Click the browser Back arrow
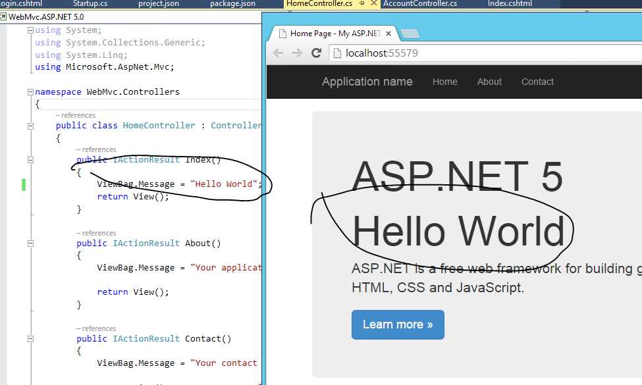This screenshot has width=642, height=385. pyautogui.click(x=278, y=53)
